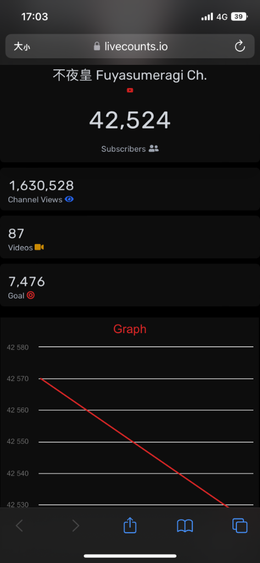Tap the orange Videos camera icon

39,247
